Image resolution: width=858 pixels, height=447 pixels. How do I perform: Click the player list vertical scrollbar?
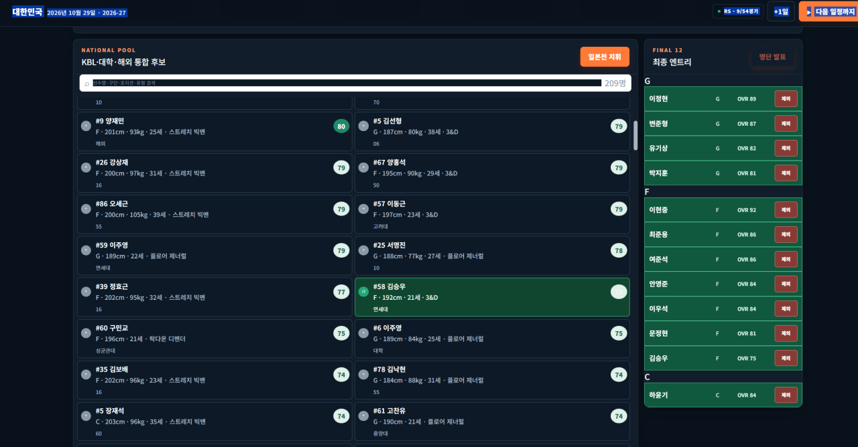click(635, 135)
